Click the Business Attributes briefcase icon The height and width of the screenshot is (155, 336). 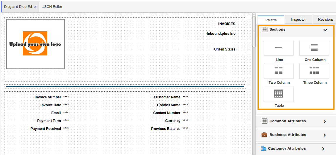(x=264, y=135)
